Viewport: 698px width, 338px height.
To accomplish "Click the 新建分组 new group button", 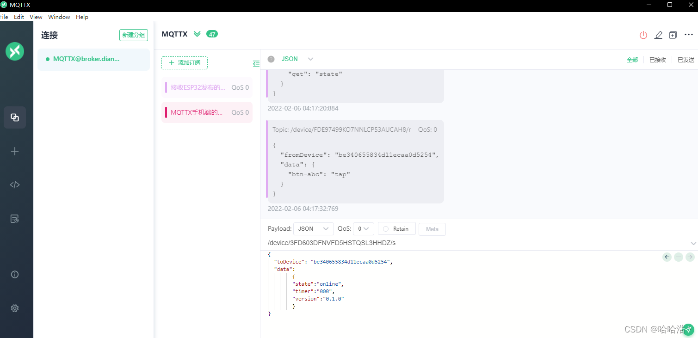I will 134,35.
